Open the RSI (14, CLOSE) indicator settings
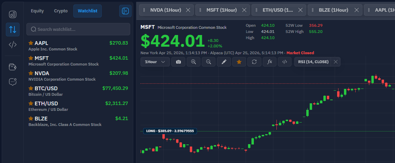Screen dimensions: 395x163 pyautogui.click(x=313, y=62)
